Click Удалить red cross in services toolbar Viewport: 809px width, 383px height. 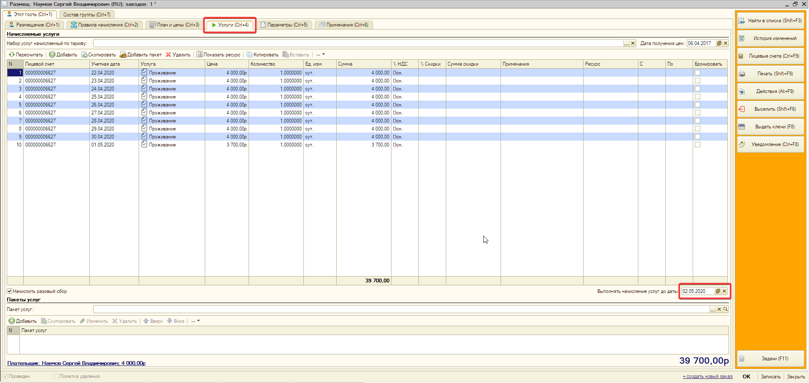click(x=169, y=55)
